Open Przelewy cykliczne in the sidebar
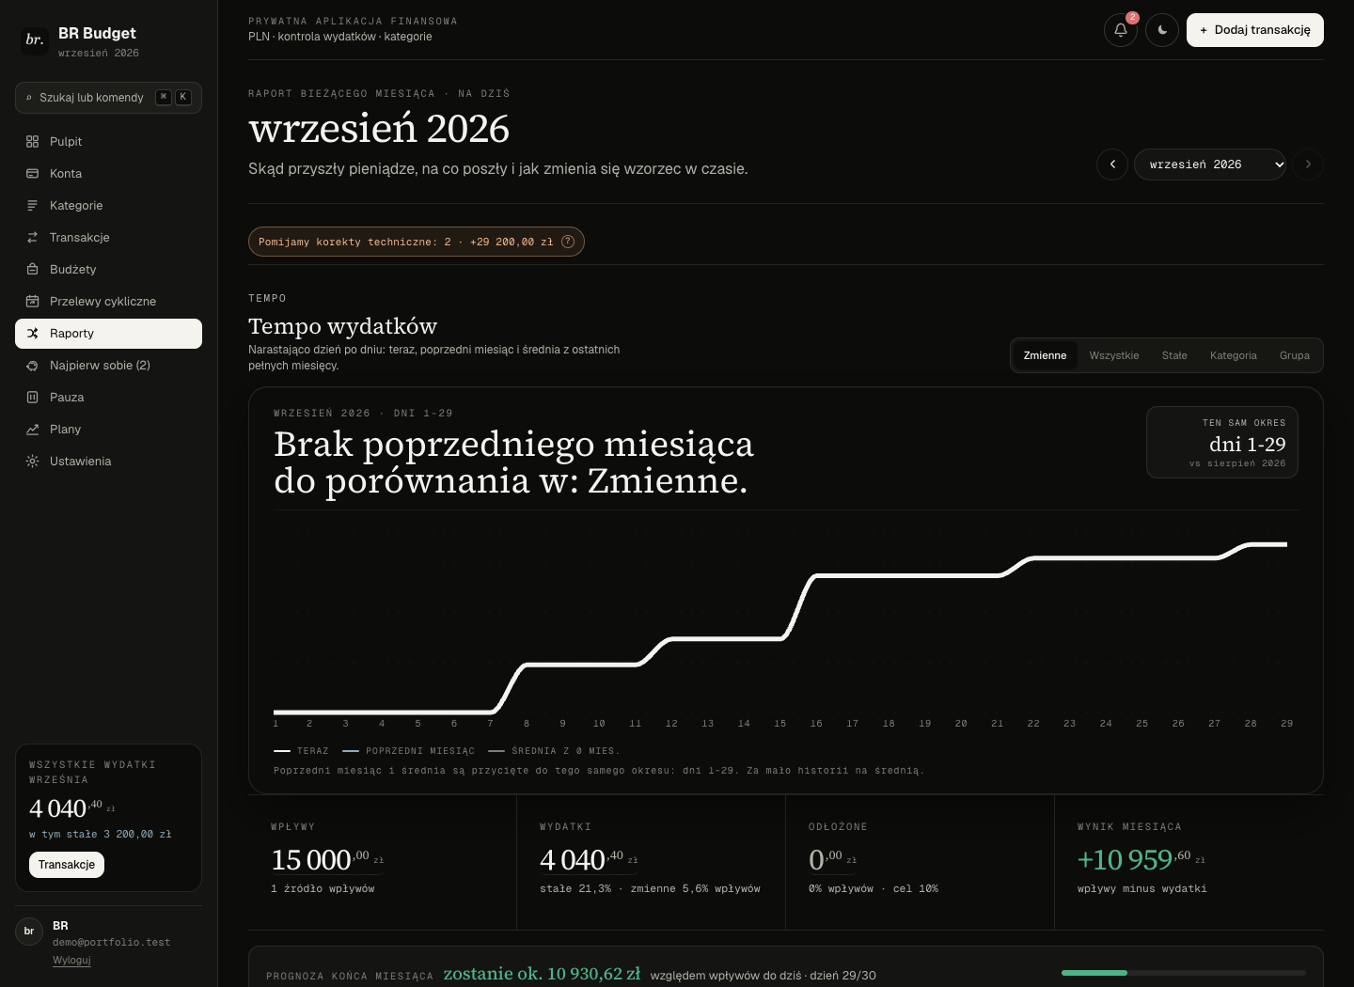 [x=108, y=302]
